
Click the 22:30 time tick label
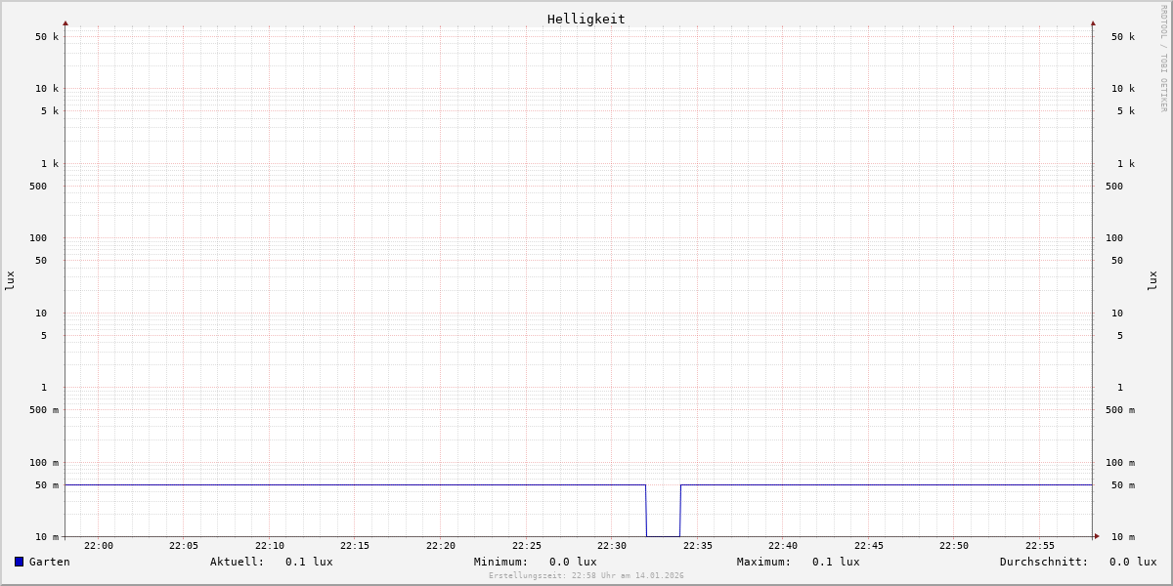(x=612, y=546)
